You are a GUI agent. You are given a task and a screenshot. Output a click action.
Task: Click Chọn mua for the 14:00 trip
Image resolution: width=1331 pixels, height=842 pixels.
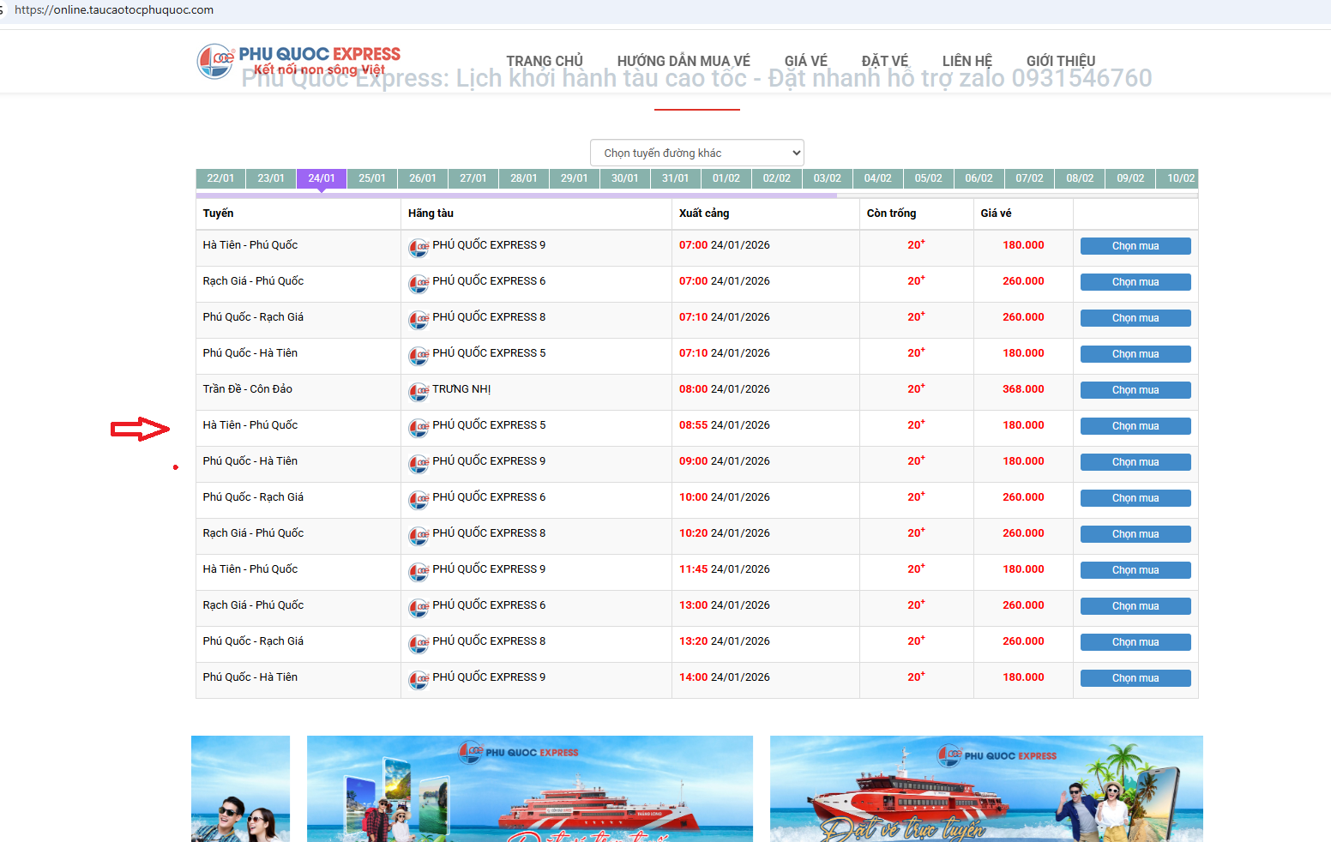click(x=1135, y=678)
